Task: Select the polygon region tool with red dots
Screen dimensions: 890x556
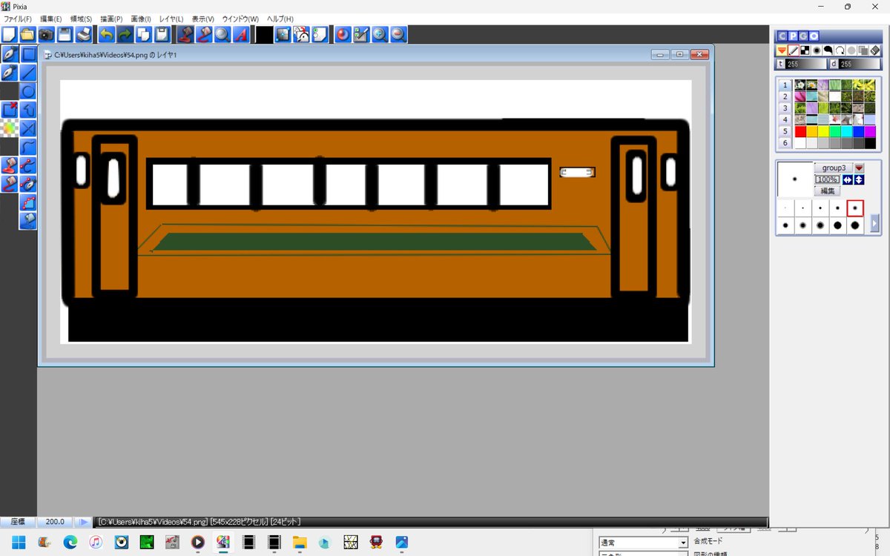Action: pos(28,202)
